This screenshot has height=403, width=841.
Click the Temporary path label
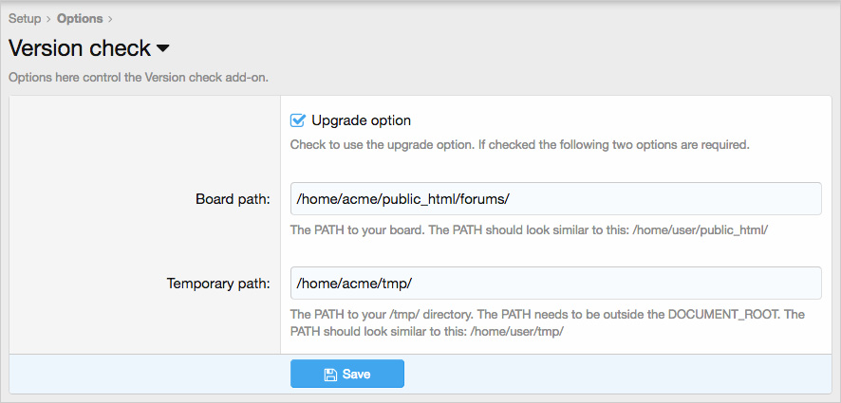[218, 283]
